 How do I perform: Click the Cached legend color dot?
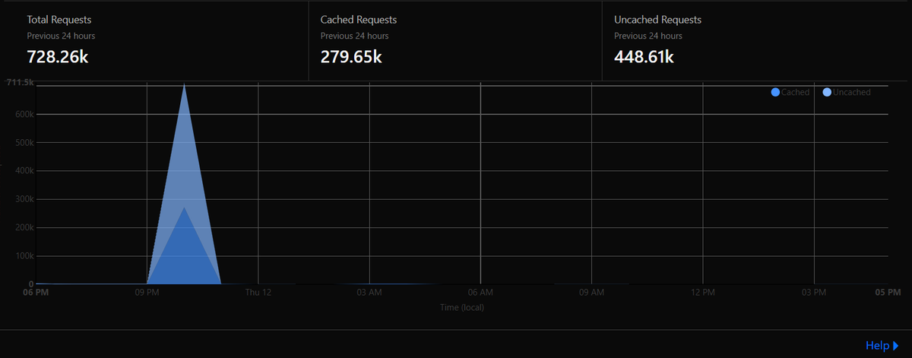tap(775, 92)
